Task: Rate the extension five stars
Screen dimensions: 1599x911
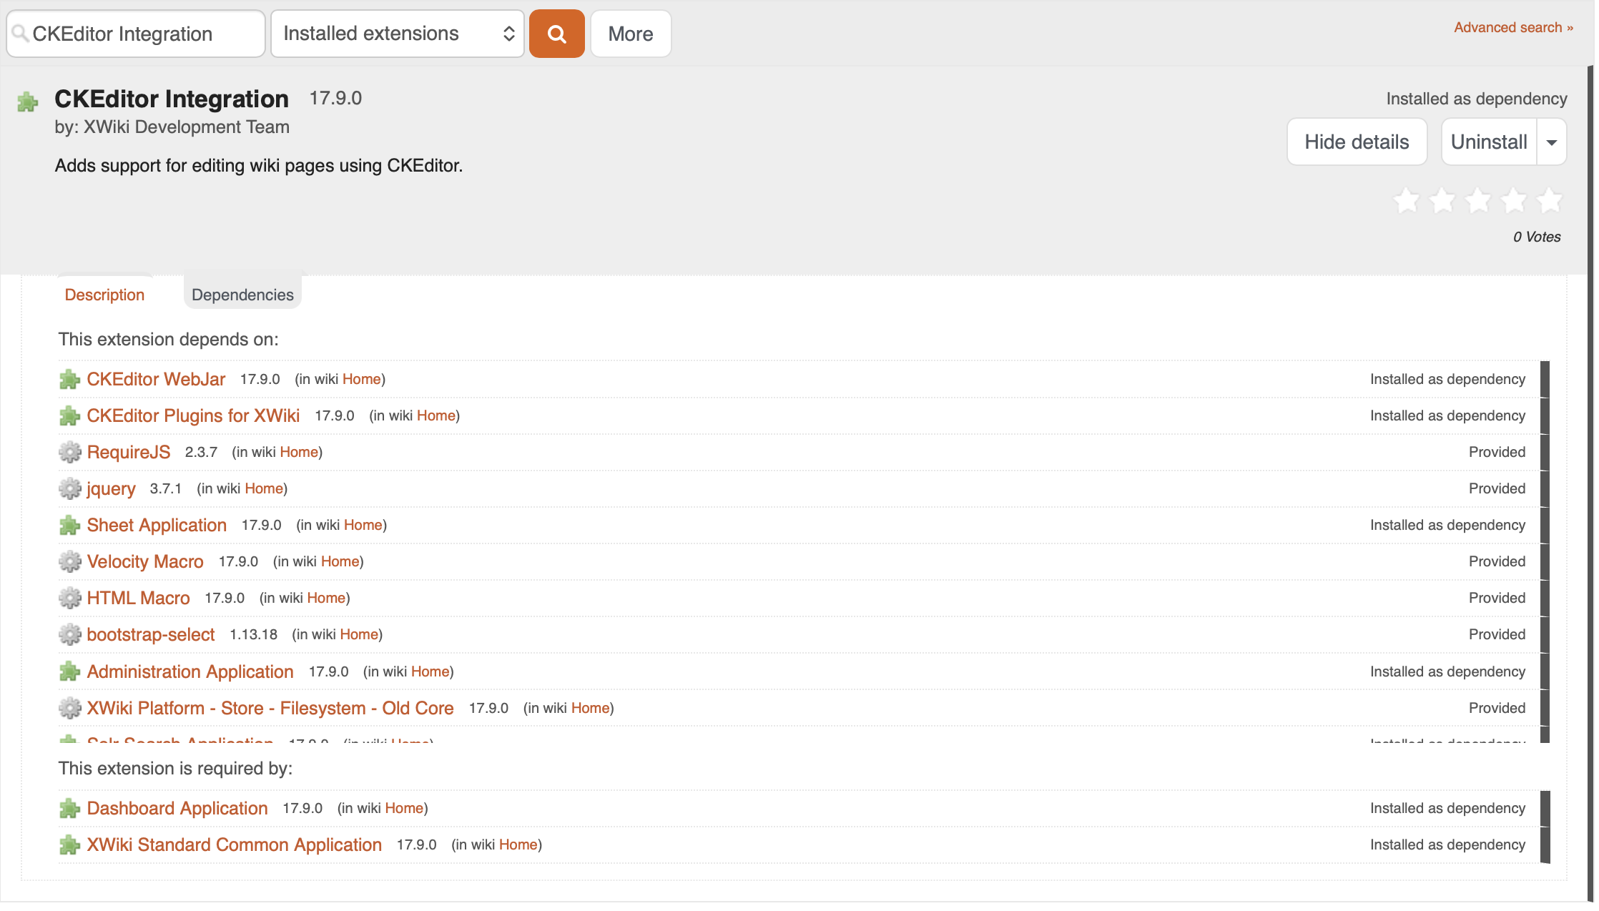Action: tap(1550, 201)
